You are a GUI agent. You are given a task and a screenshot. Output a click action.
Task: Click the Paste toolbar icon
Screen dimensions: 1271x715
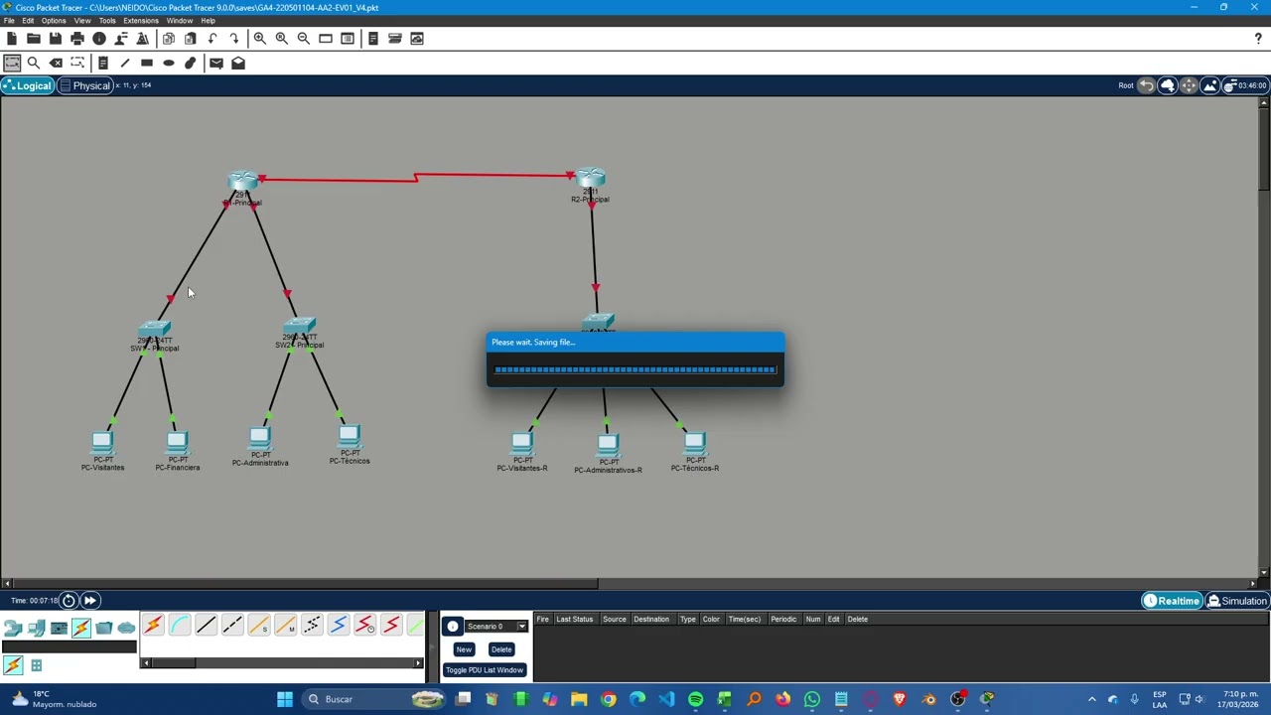coord(190,39)
